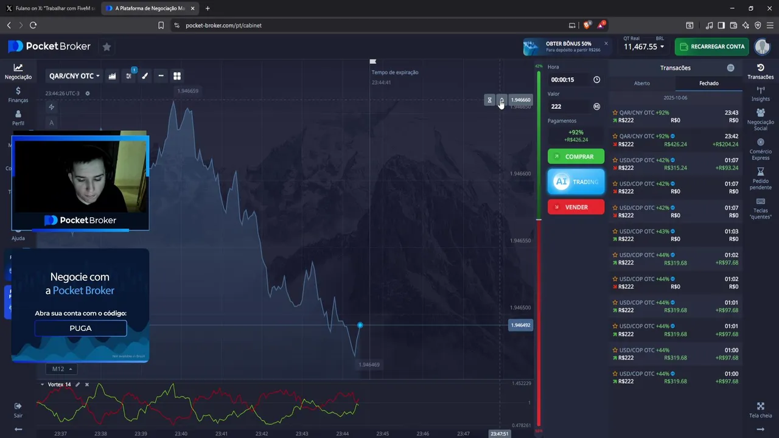The width and height of the screenshot is (779, 438).
Task: Open Pedido pendente panel
Action: (x=760, y=179)
